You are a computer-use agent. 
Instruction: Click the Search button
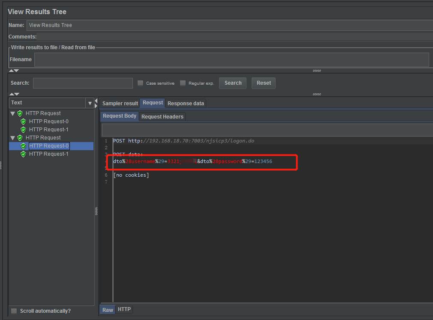[233, 83]
